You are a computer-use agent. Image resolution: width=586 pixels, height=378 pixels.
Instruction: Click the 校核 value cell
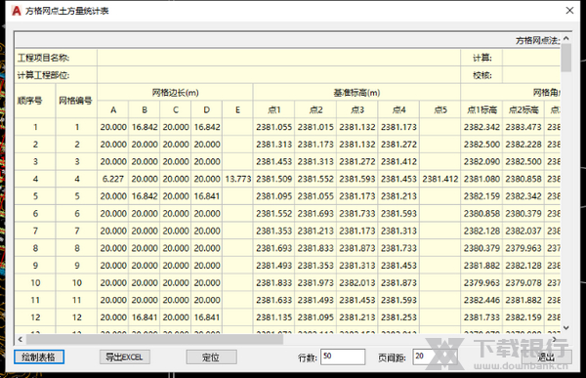point(531,75)
